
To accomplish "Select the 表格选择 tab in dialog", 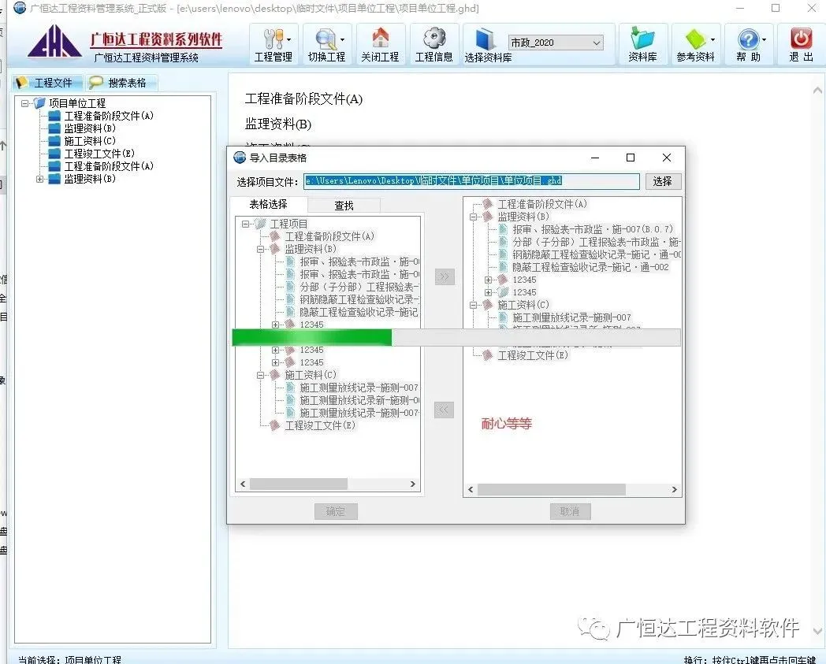I will tap(268, 204).
